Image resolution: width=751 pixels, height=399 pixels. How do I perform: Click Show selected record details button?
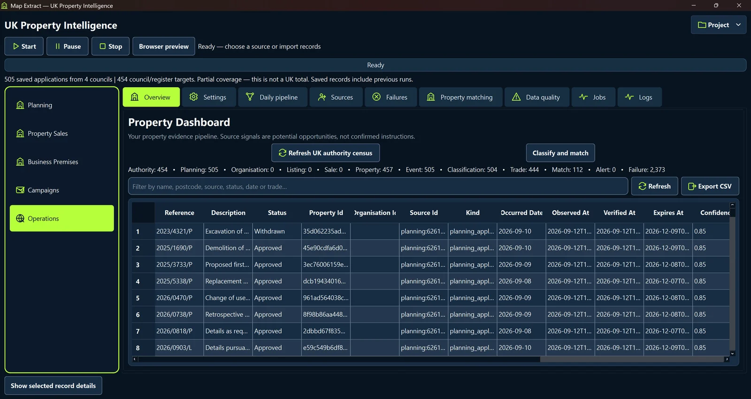pos(53,386)
